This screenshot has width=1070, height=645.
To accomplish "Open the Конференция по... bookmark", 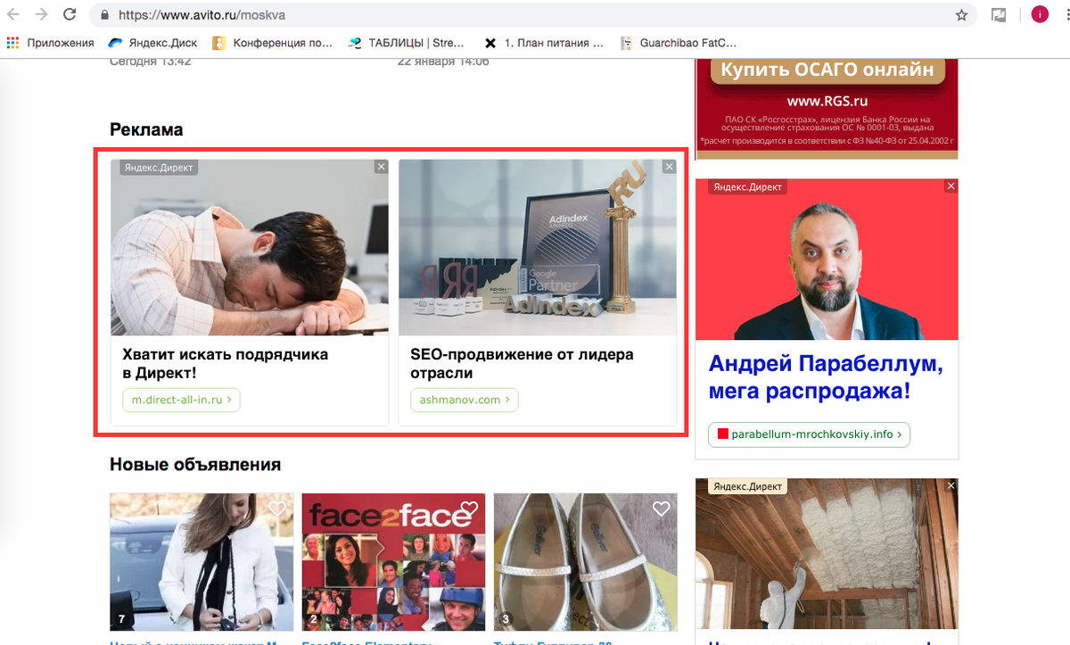I will click(x=272, y=42).
